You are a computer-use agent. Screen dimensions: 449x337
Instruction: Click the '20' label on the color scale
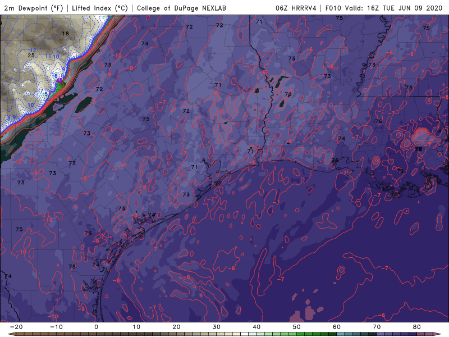176,327
